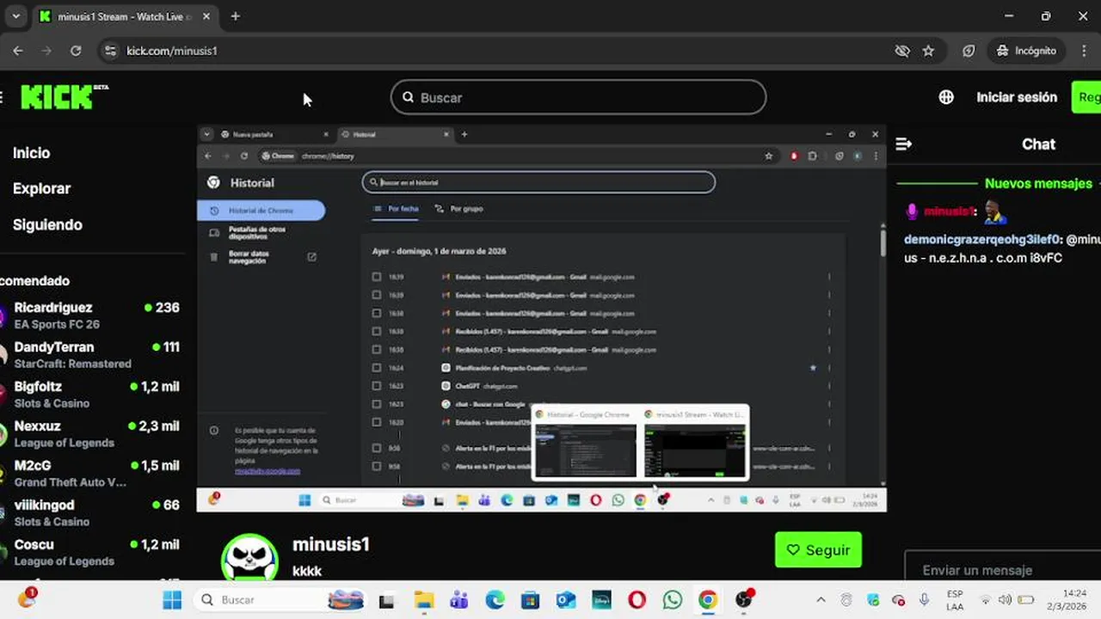Go to Inicio in sidebar
This screenshot has height=619, width=1101.
coord(32,153)
